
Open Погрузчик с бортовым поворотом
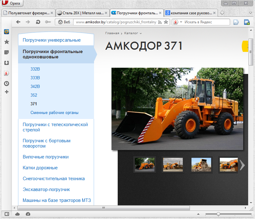pos(46,144)
